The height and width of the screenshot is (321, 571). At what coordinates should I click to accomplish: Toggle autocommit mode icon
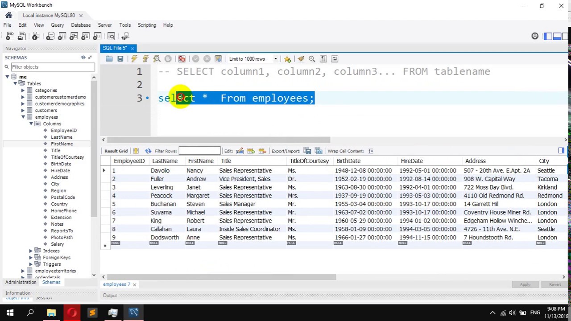click(x=218, y=59)
